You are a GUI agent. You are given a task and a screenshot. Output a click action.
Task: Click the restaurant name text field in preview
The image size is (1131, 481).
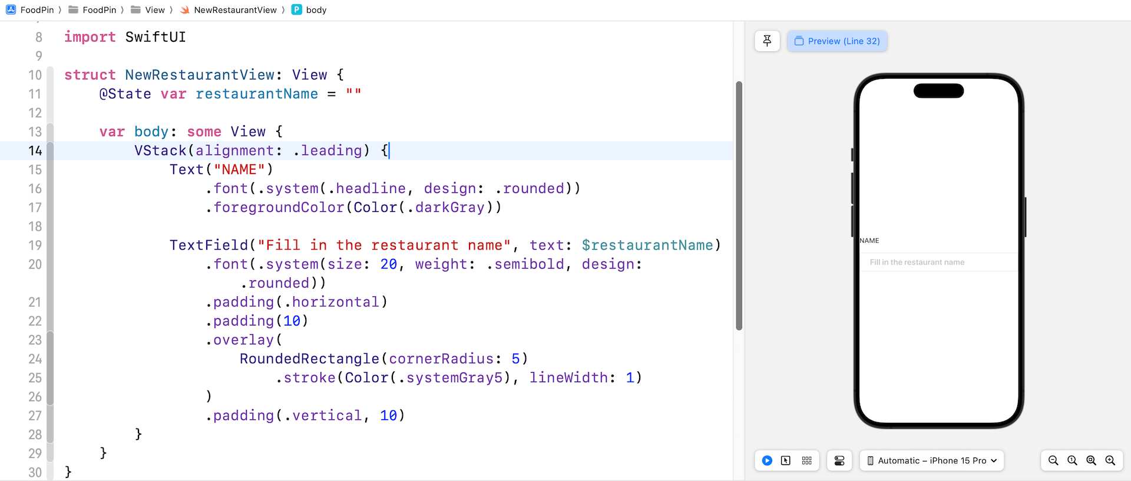[938, 262]
